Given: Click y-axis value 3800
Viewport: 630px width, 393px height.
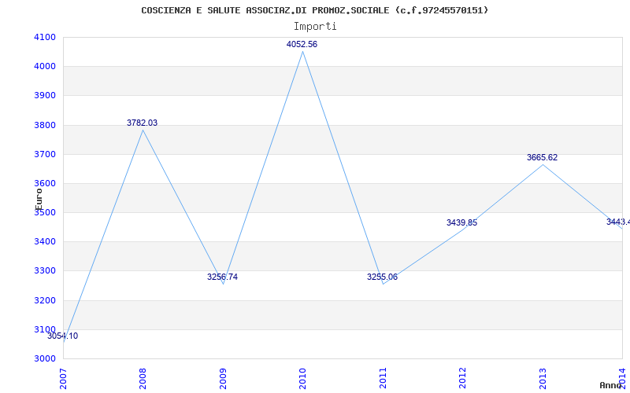Looking at the screenshot, I should point(46,125).
